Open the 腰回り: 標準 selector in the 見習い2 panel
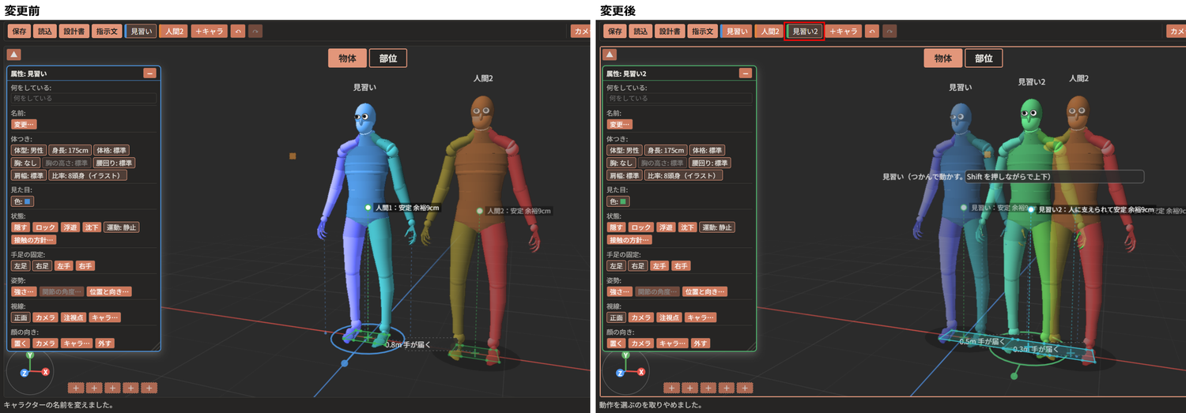1186x413 pixels. (x=709, y=163)
